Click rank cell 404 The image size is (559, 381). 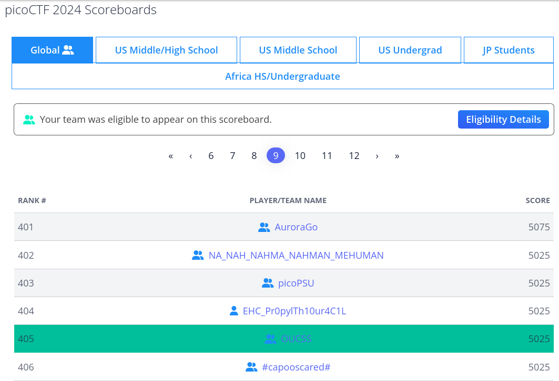26,311
